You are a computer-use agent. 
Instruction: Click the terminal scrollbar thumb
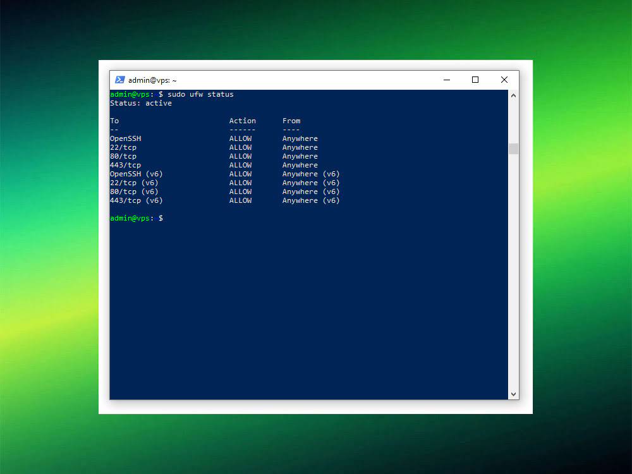[513, 149]
